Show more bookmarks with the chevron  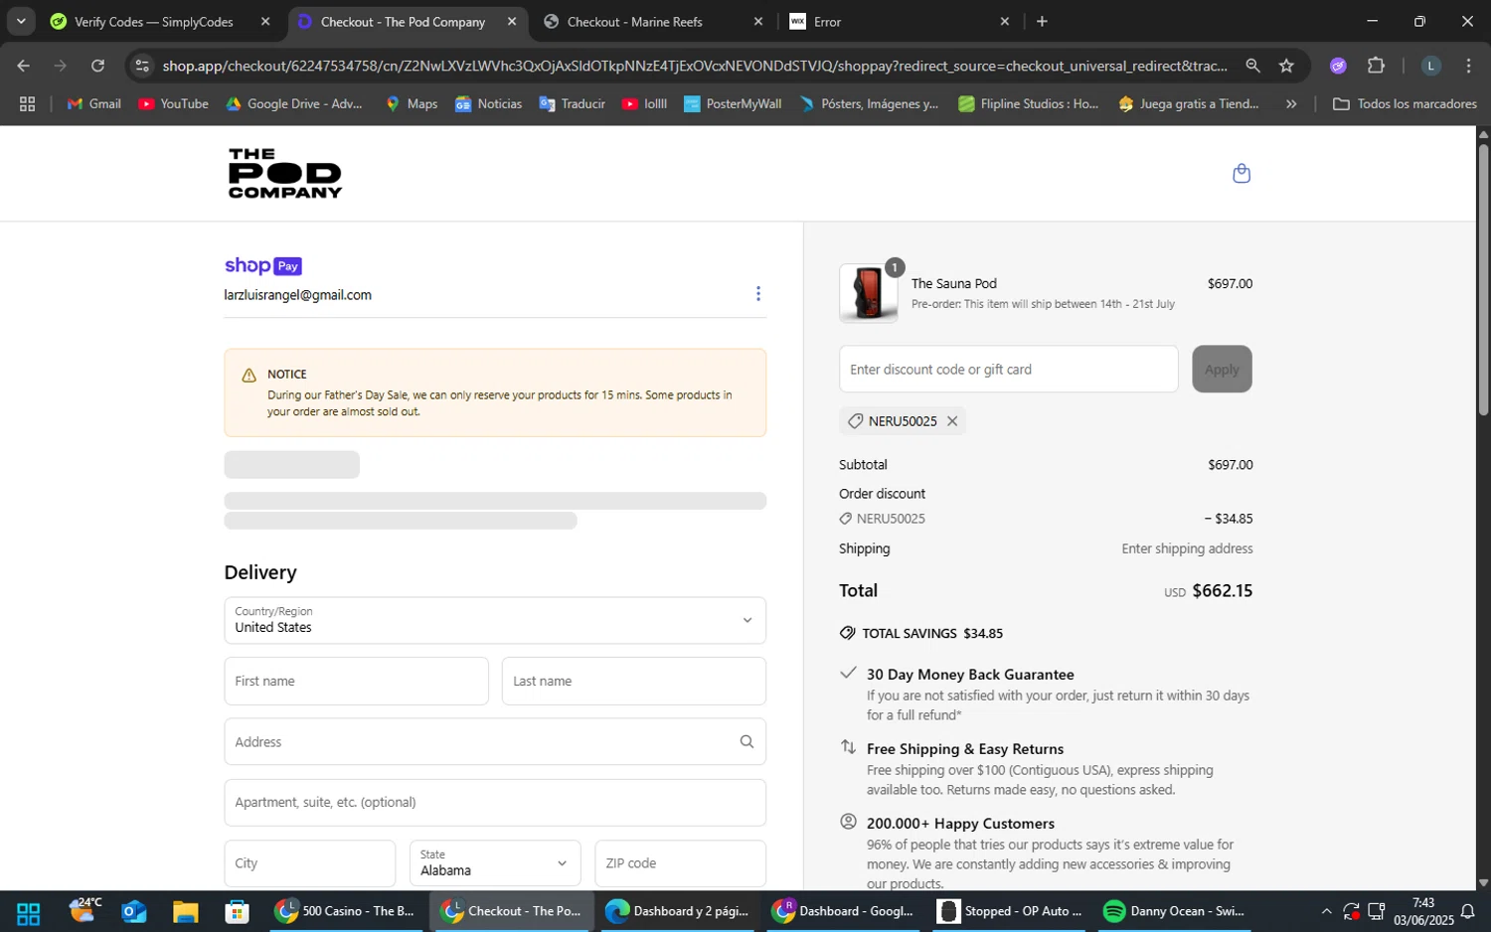[x=1291, y=103]
